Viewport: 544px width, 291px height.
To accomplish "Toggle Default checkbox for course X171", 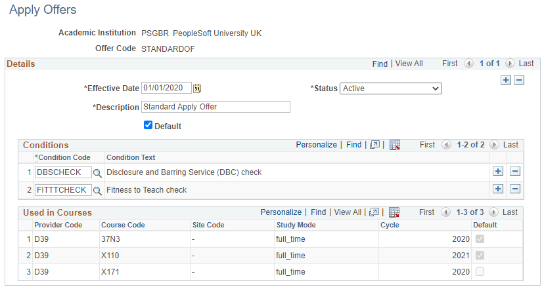I will click(x=481, y=271).
